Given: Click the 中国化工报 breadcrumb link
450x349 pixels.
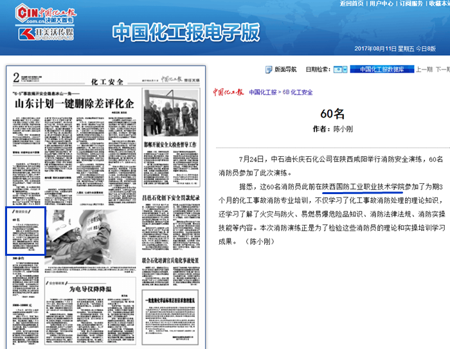Looking at the screenshot, I should point(262,93).
